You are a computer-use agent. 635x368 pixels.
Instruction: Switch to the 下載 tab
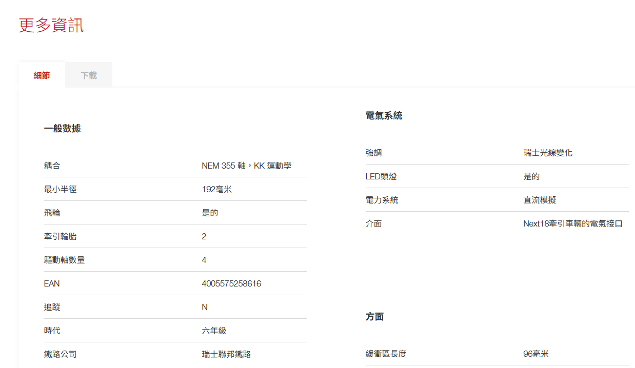pyautogui.click(x=89, y=75)
